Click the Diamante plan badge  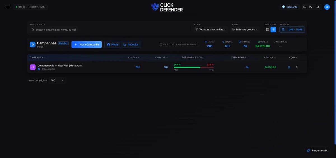click(x=290, y=7)
